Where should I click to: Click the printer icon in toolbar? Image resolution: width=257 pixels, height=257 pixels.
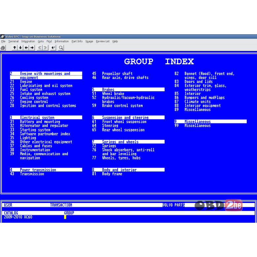(3, 48)
